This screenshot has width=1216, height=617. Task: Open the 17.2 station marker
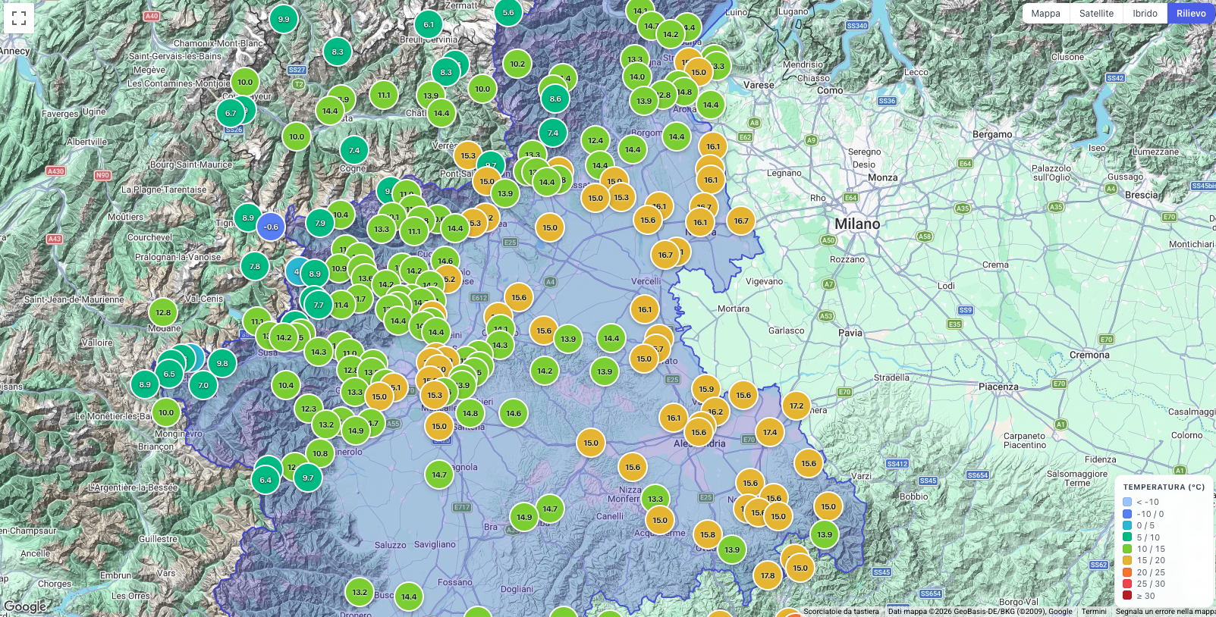[x=797, y=406]
